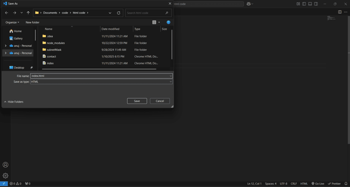
Task: Open VS Code Customize Layout icon
Action: pyautogui.click(x=298, y=4)
